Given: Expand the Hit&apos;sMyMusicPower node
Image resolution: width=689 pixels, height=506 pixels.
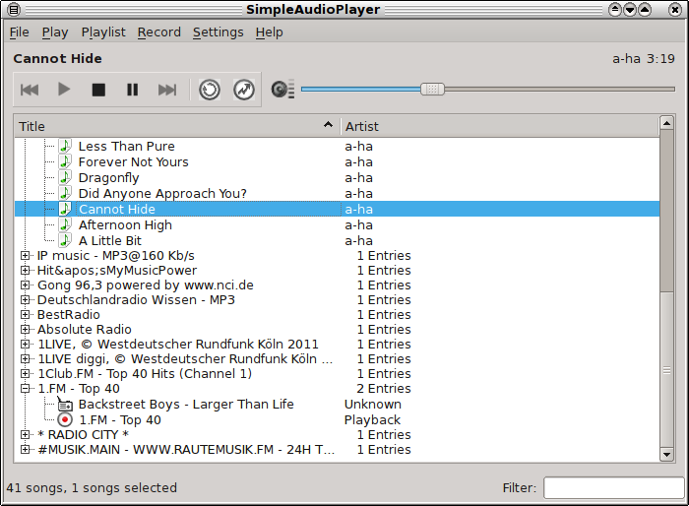Looking at the screenshot, I should [x=25, y=271].
